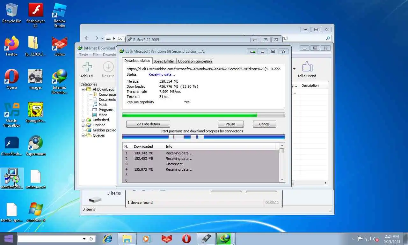Viewport: 408px width, 245px height.
Task: Click the Action Center flag tray icon
Action: coord(360,239)
